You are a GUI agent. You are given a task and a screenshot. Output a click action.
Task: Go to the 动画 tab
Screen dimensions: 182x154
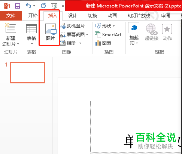tap(112, 16)
